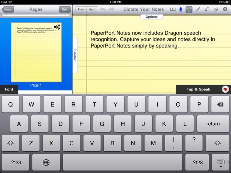Tap the question mark/period key
The width and height of the screenshot is (231, 173).
pos(194,143)
